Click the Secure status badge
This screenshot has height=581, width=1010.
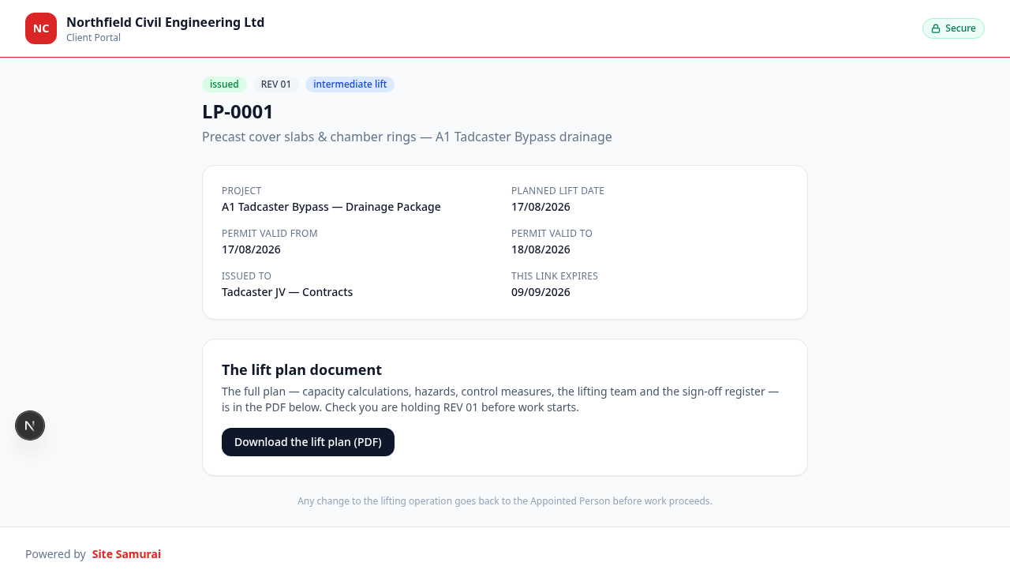tap(953, 28)
